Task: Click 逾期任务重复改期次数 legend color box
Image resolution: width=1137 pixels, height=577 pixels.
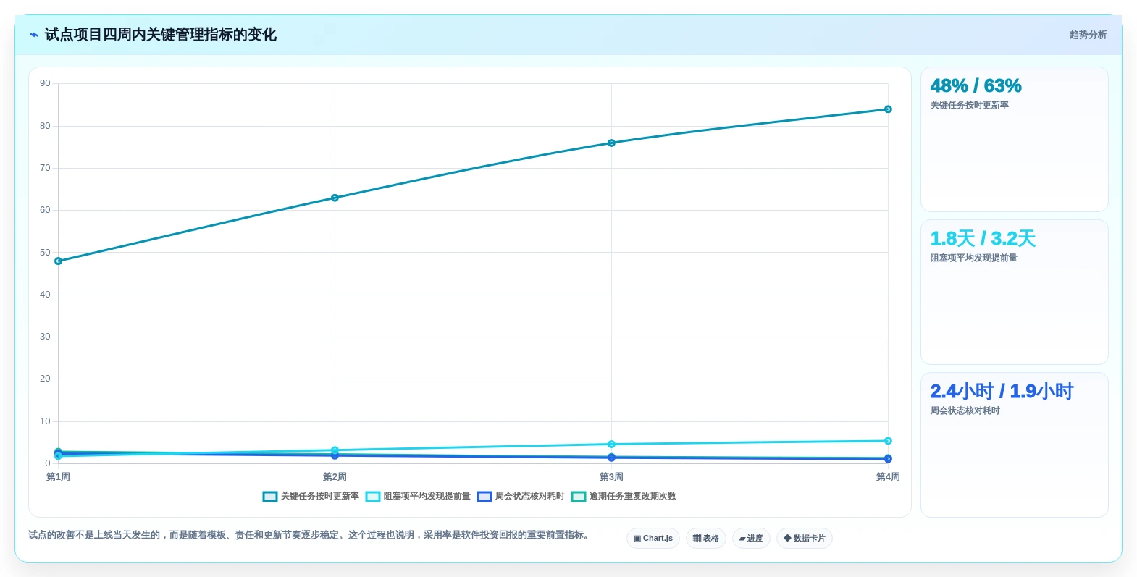Action: 579,497
